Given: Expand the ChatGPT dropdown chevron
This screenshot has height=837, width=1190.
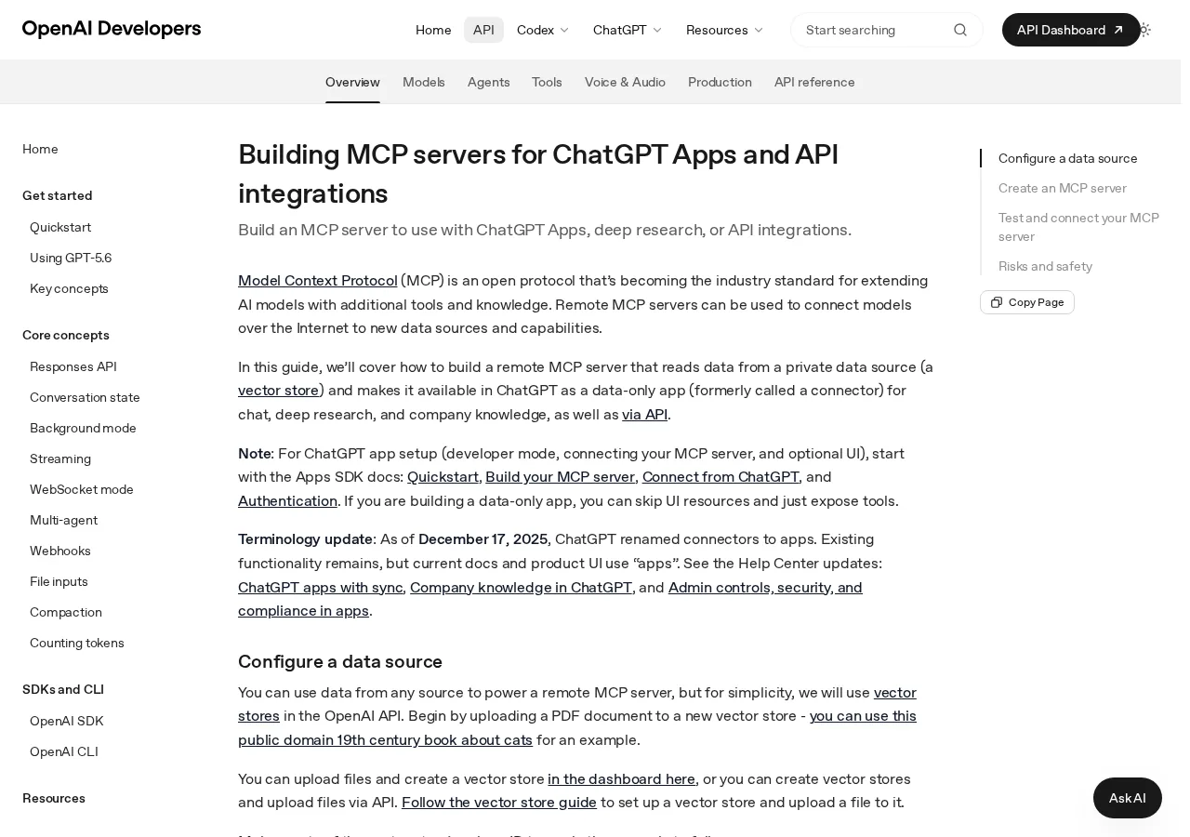Looking at the screenshot, I should (657, 30).
